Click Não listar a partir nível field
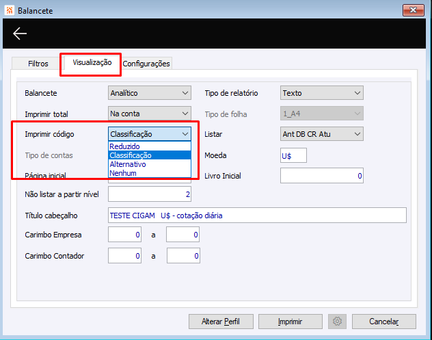This screenshot has height=340, width=432. (x=150, y=194)
